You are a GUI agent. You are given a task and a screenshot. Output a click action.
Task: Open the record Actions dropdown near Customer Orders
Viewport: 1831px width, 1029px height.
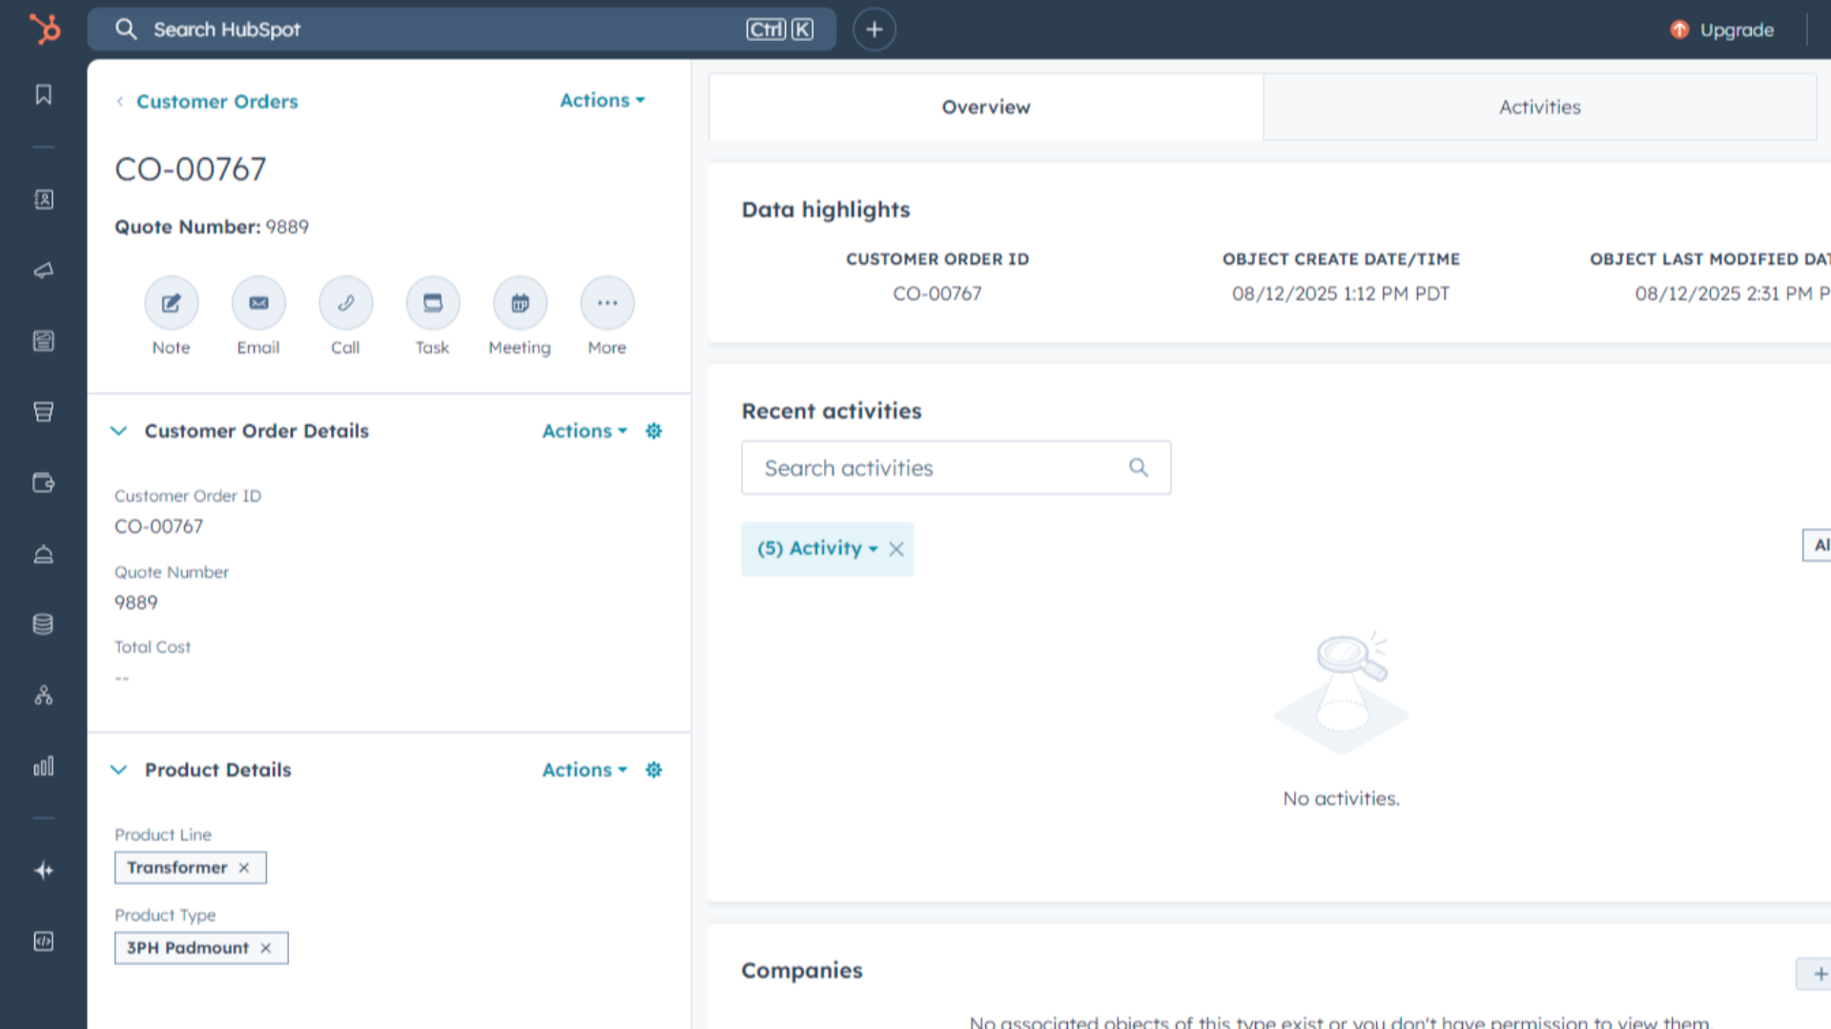click(x=603, y=100)
